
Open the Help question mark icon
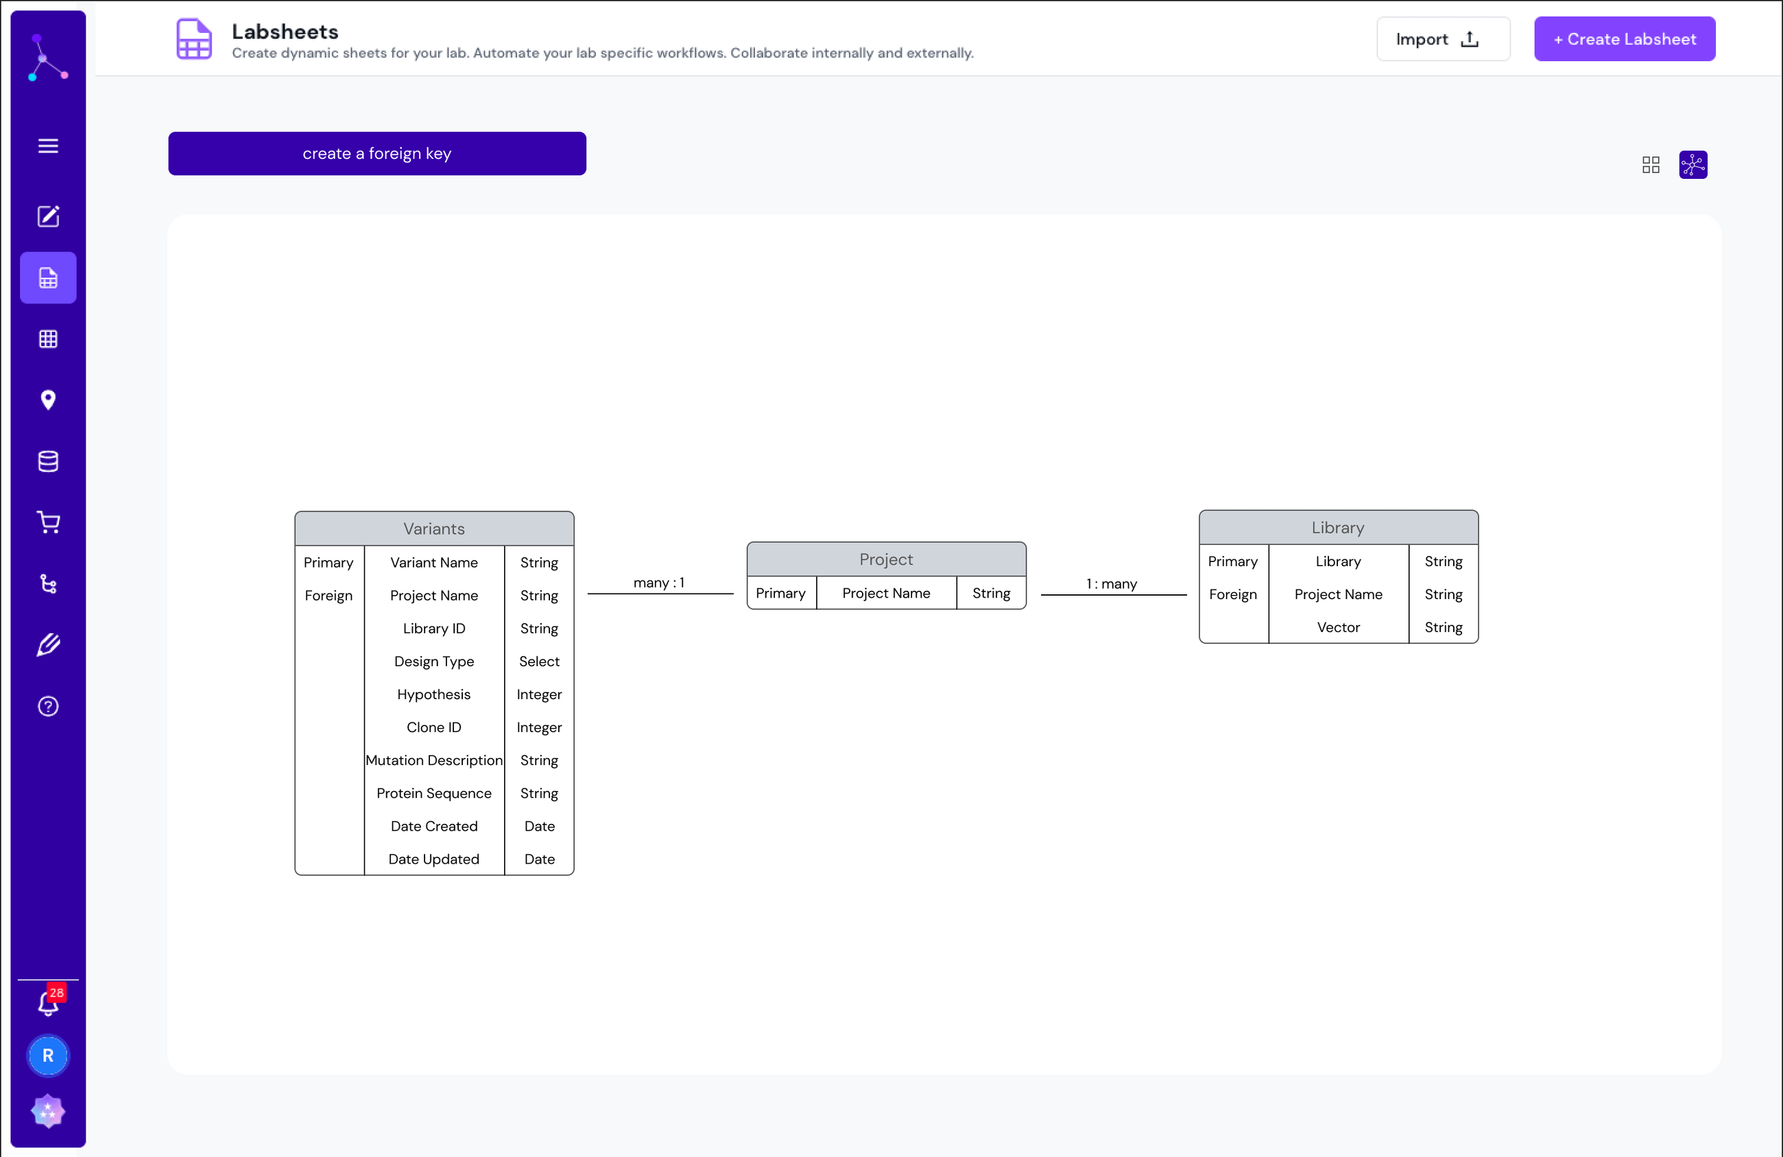point(48,705)
